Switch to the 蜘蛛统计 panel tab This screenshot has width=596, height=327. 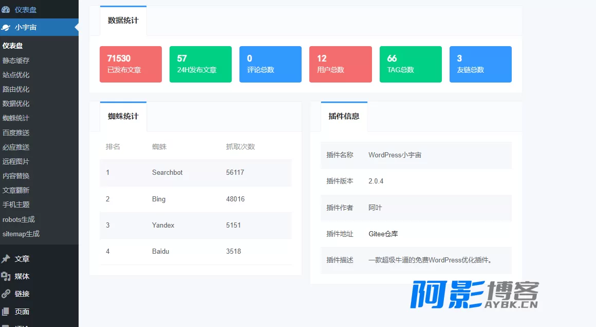[123, 116]
